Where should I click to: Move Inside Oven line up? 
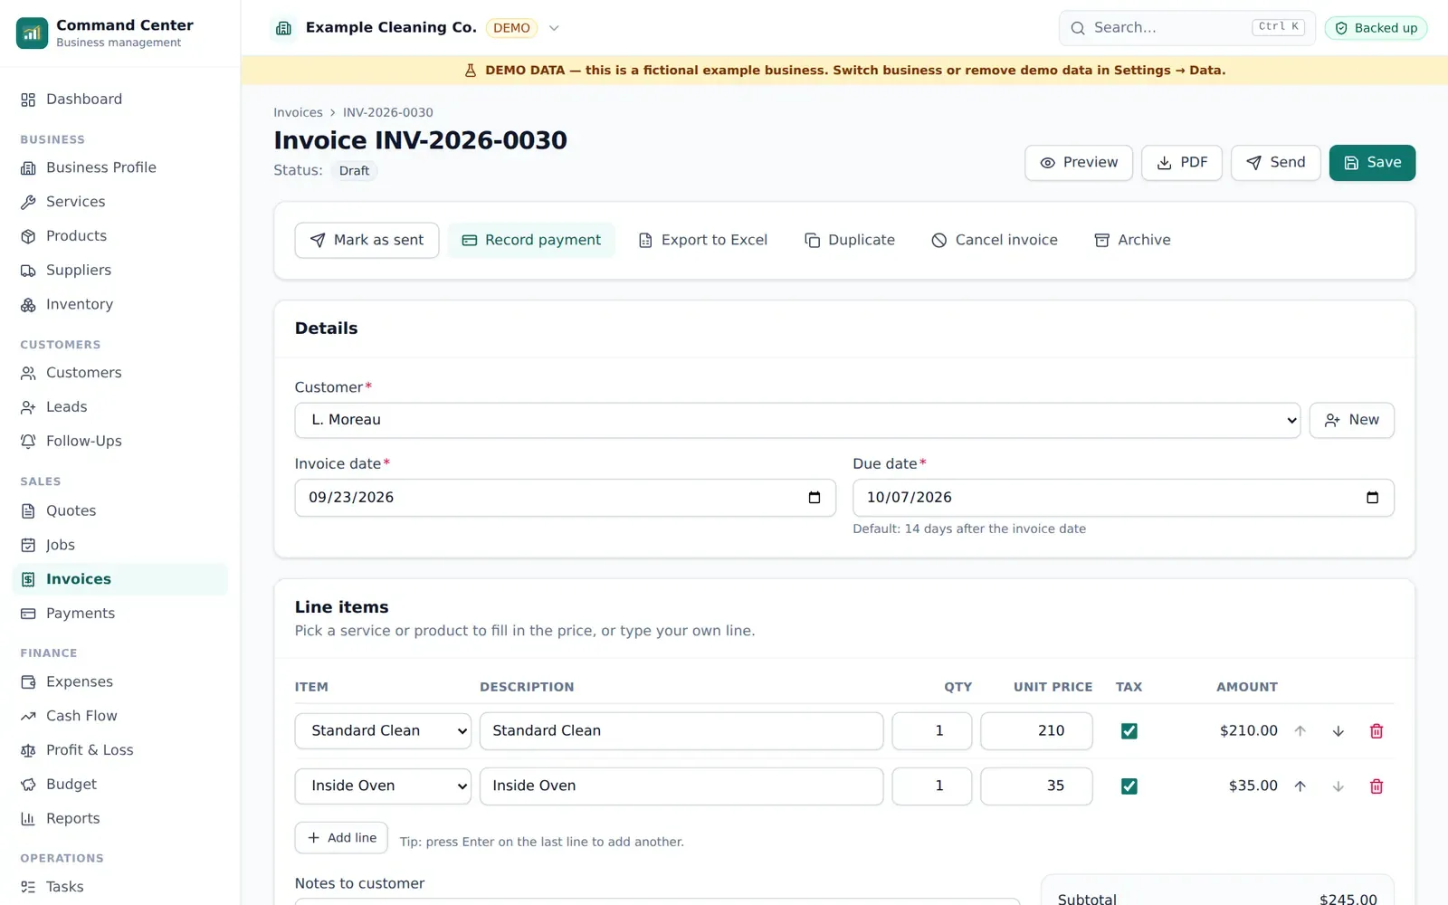pos(1300,786)
